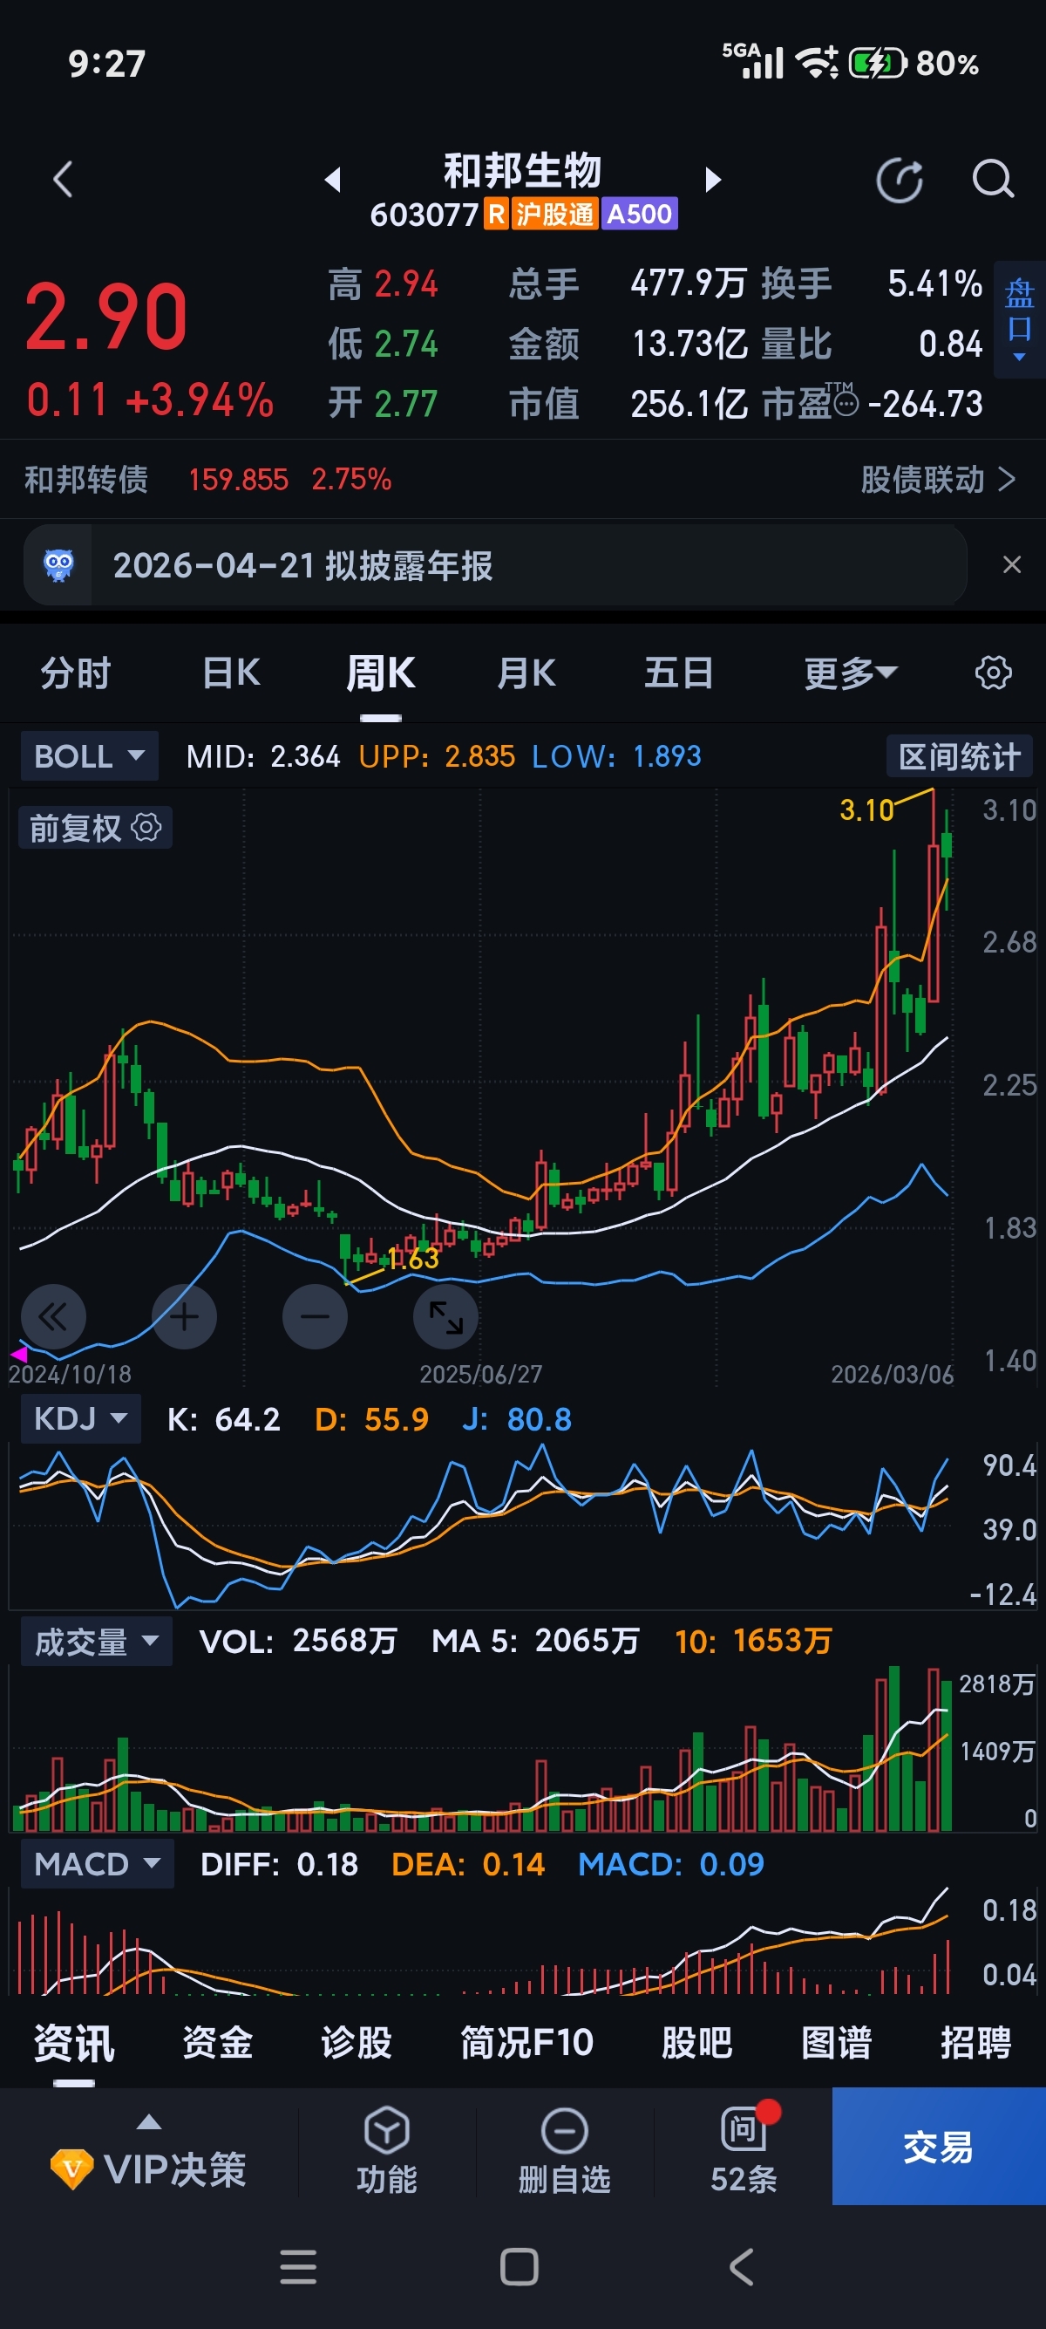Viewport: 1046px width, 2329px height.
Task: Select the 资金 tab
Action: [x=217, y=2042]
